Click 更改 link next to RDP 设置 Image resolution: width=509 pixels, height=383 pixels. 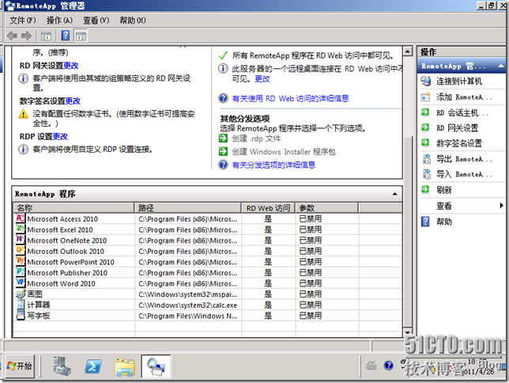(x=60, y=137)
